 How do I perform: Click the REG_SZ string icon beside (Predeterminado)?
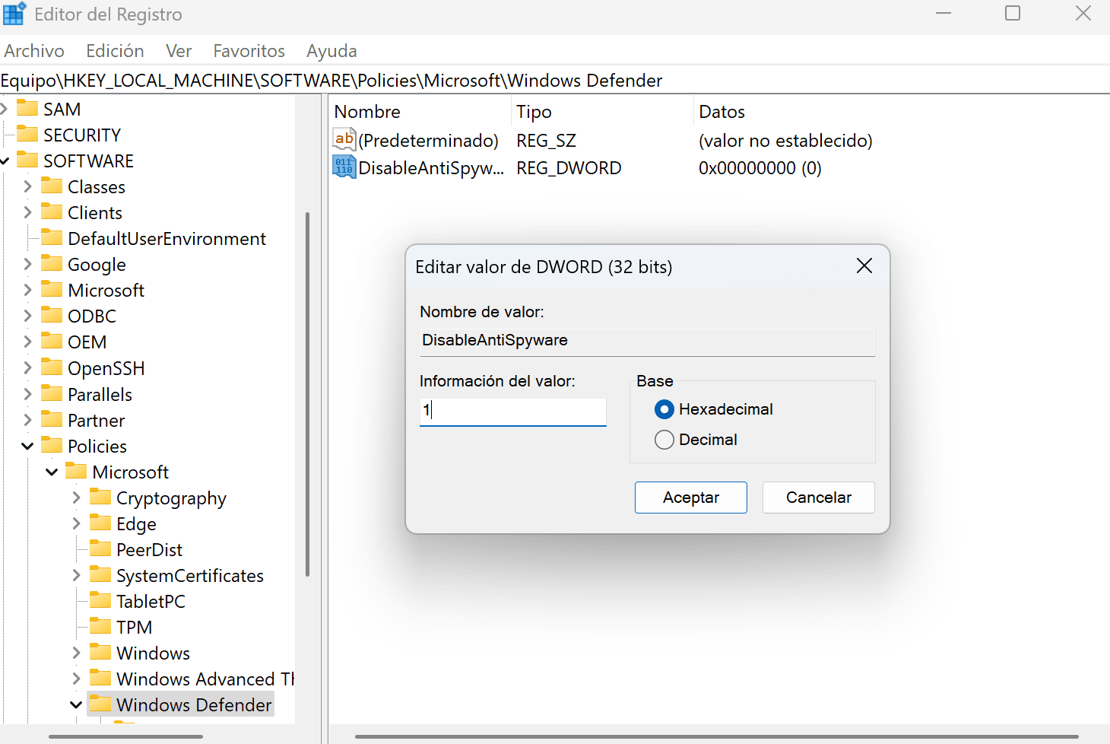pyautogui.click(x=344, y=139)
